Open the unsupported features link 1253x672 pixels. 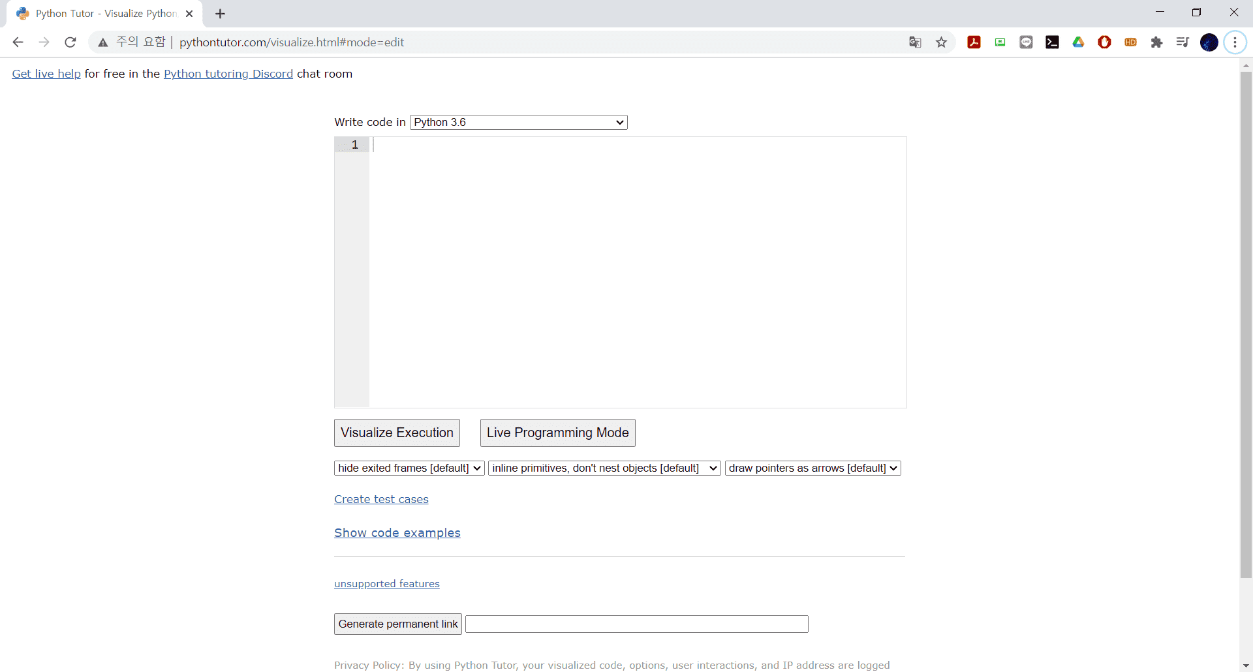click(387, 584)
